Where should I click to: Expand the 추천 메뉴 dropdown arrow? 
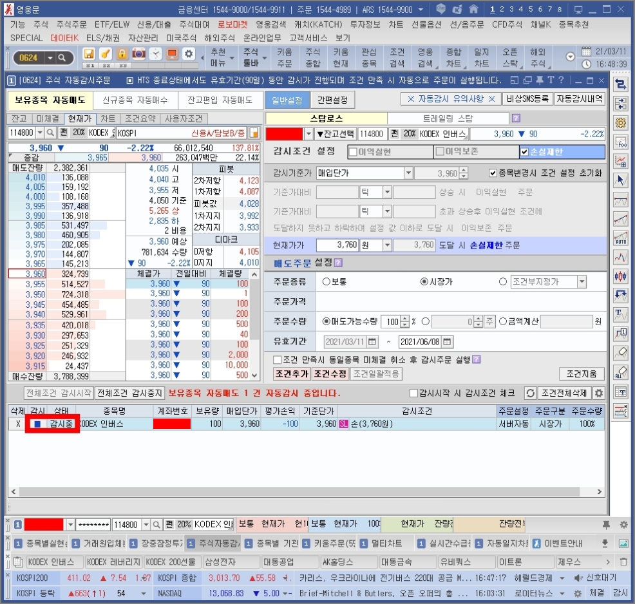tap(232, 59)
